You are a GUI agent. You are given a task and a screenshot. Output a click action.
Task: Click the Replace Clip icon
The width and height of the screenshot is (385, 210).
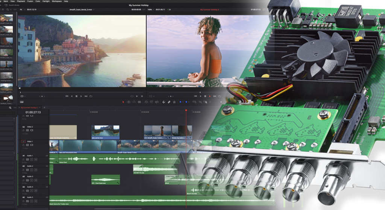coord(157,102)
